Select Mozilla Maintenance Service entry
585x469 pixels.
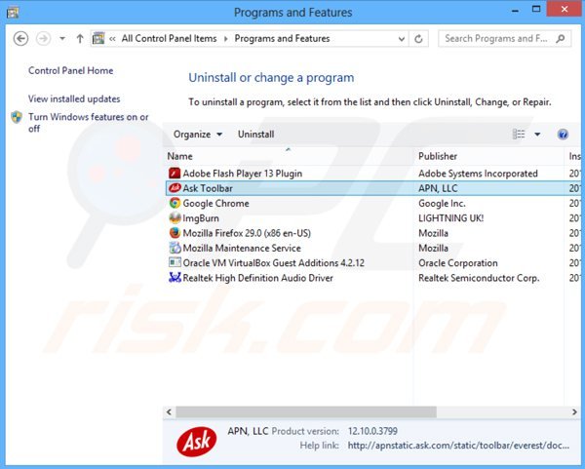pos(373,248)
